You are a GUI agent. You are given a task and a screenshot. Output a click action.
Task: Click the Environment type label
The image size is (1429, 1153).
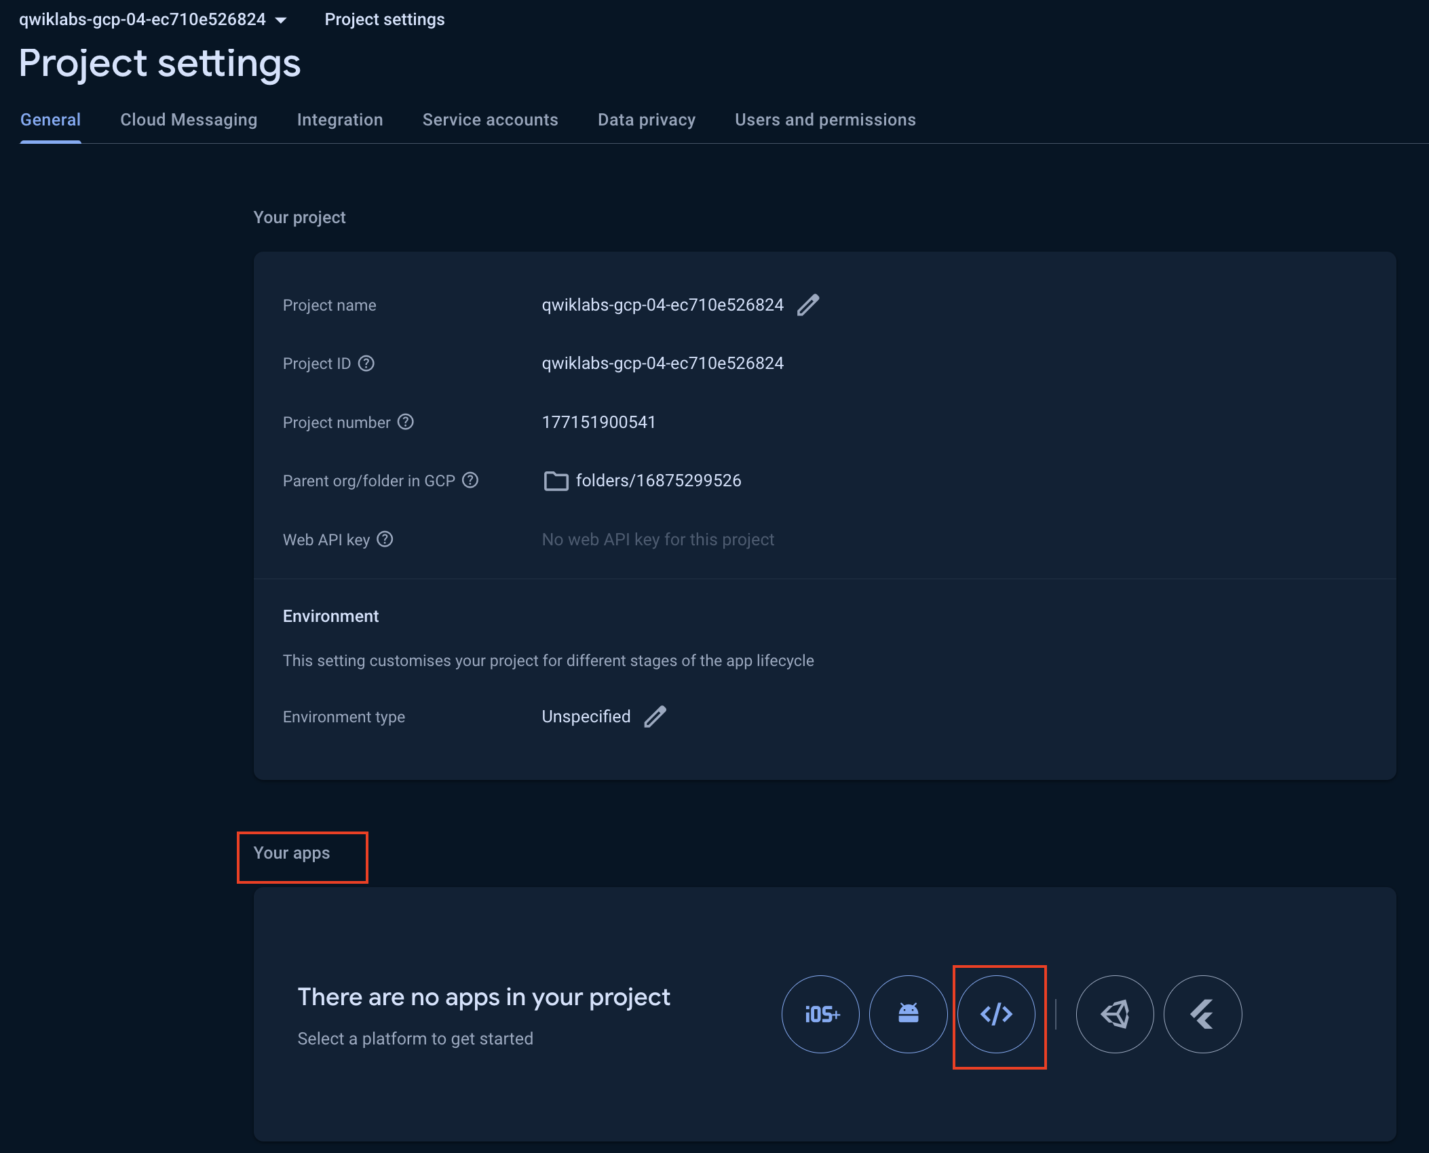point(344,718)
